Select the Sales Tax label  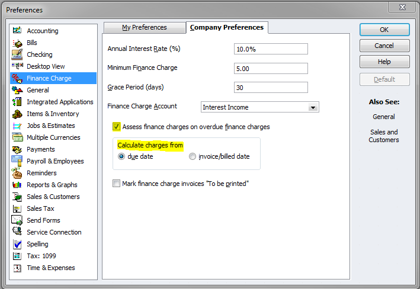coord(40,208)
